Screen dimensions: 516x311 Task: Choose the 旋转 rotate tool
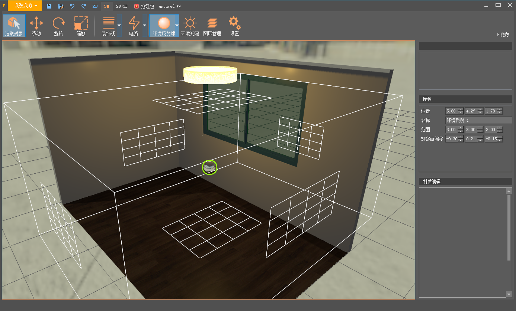tap(58, 26)
